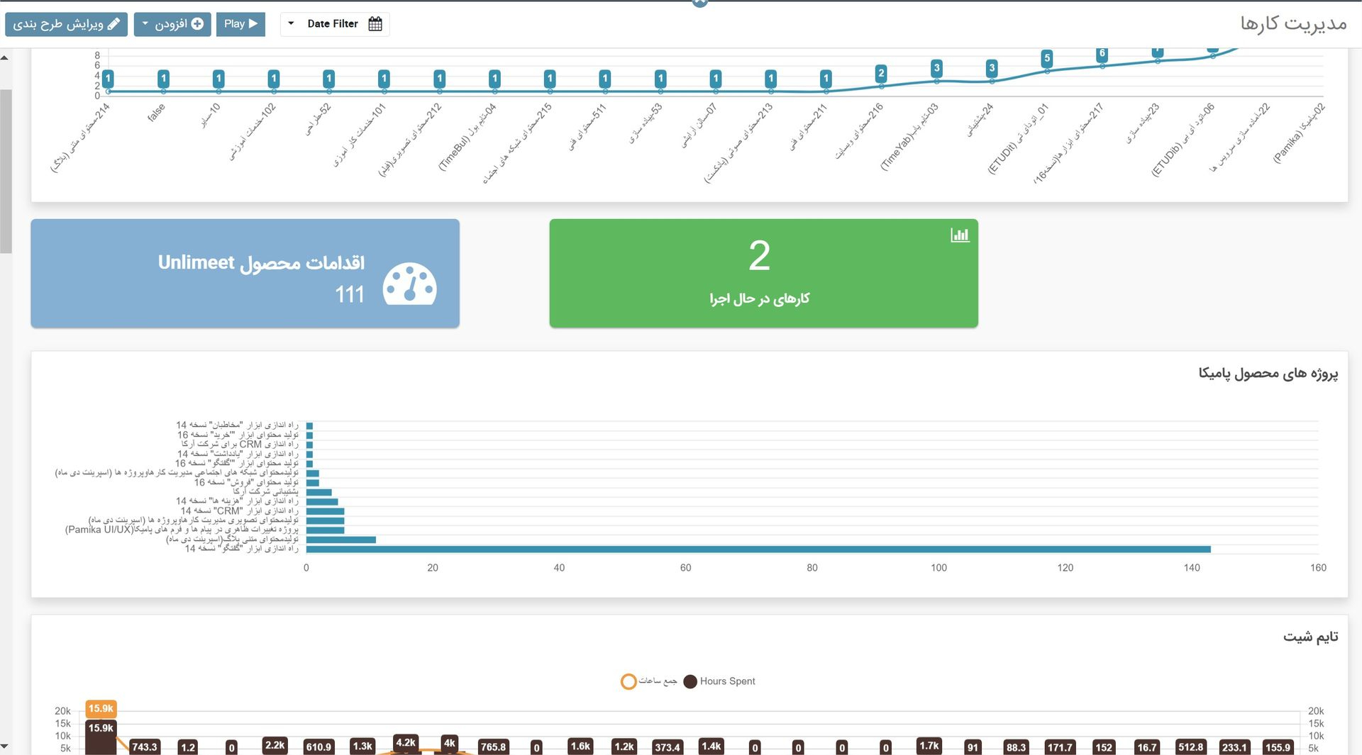Click the پشتیبانی شرکت آرکا bar label
Image resolution: width=1362 pixels, height=755 pixels.
pyautogui.click(x=265, y=491)
